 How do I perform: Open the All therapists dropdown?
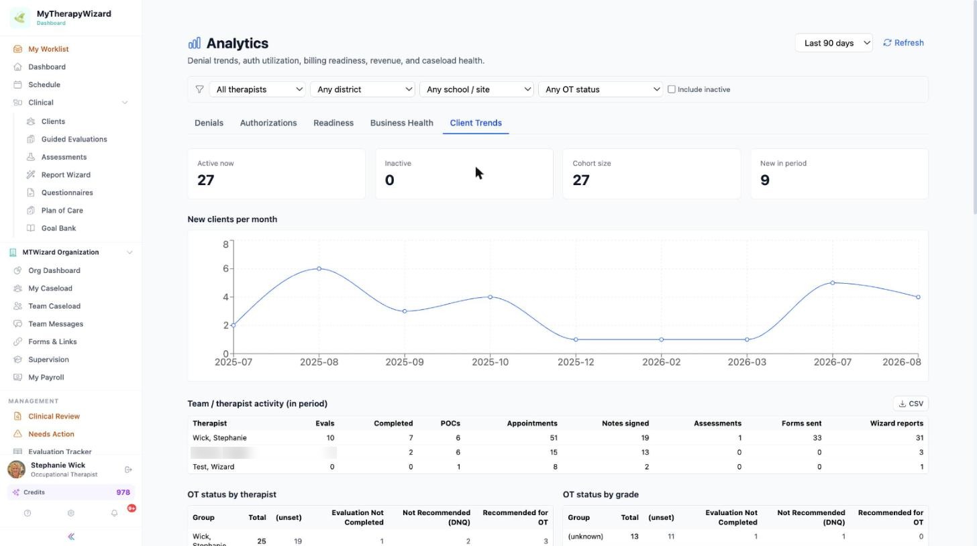click(258, 89)
